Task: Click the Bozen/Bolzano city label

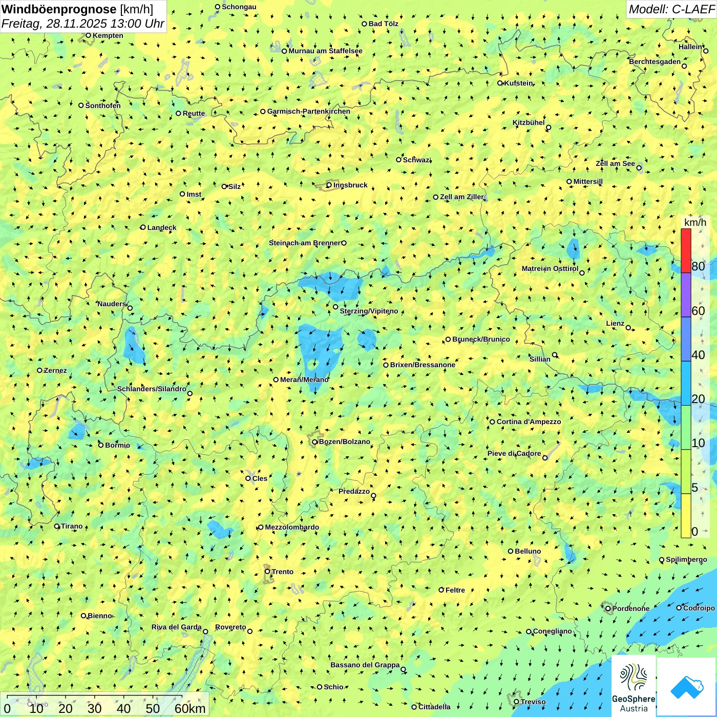Action: click(x=344, y=441)
